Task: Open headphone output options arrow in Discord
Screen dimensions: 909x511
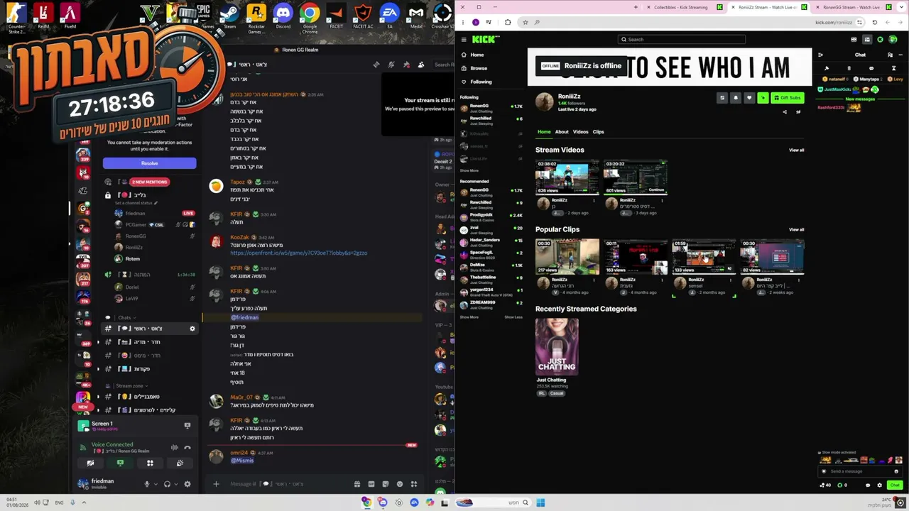Action: (x=175, y=484)
